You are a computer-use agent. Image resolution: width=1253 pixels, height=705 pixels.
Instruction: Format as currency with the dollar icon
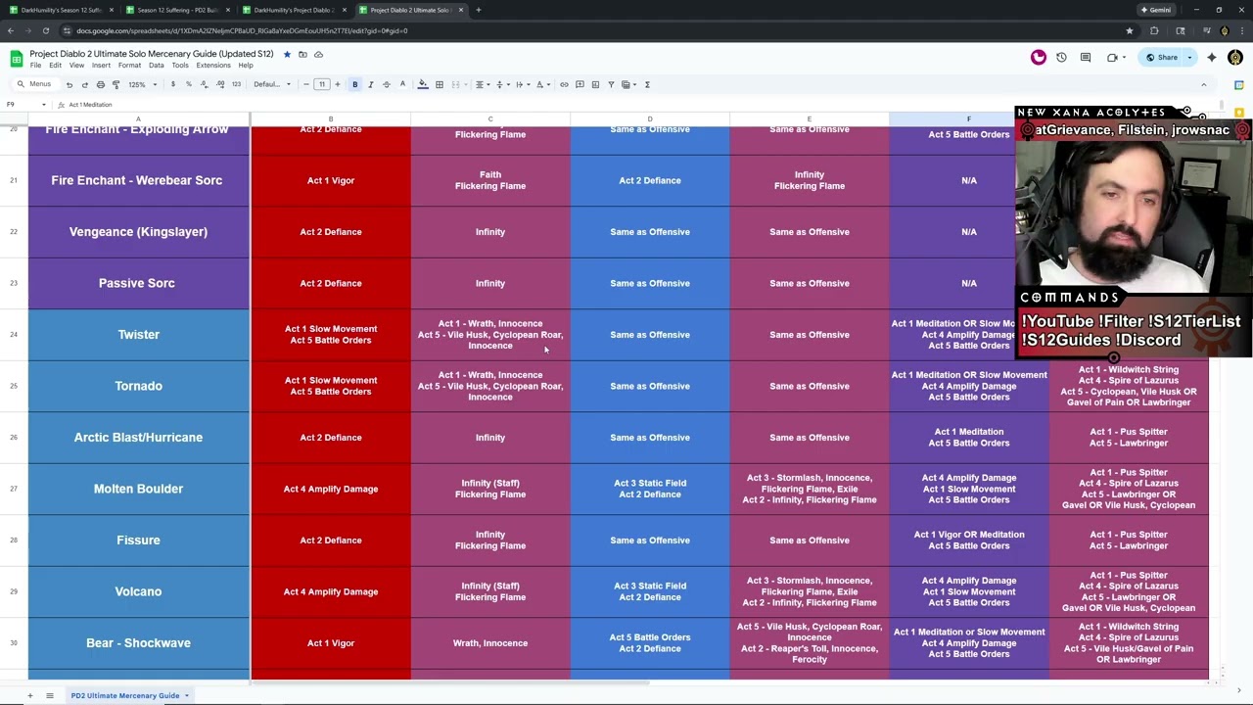point(173,84)
